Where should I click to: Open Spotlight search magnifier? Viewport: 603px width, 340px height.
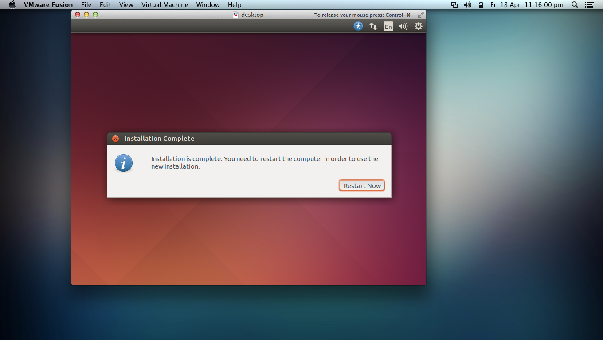click(575, 5)
